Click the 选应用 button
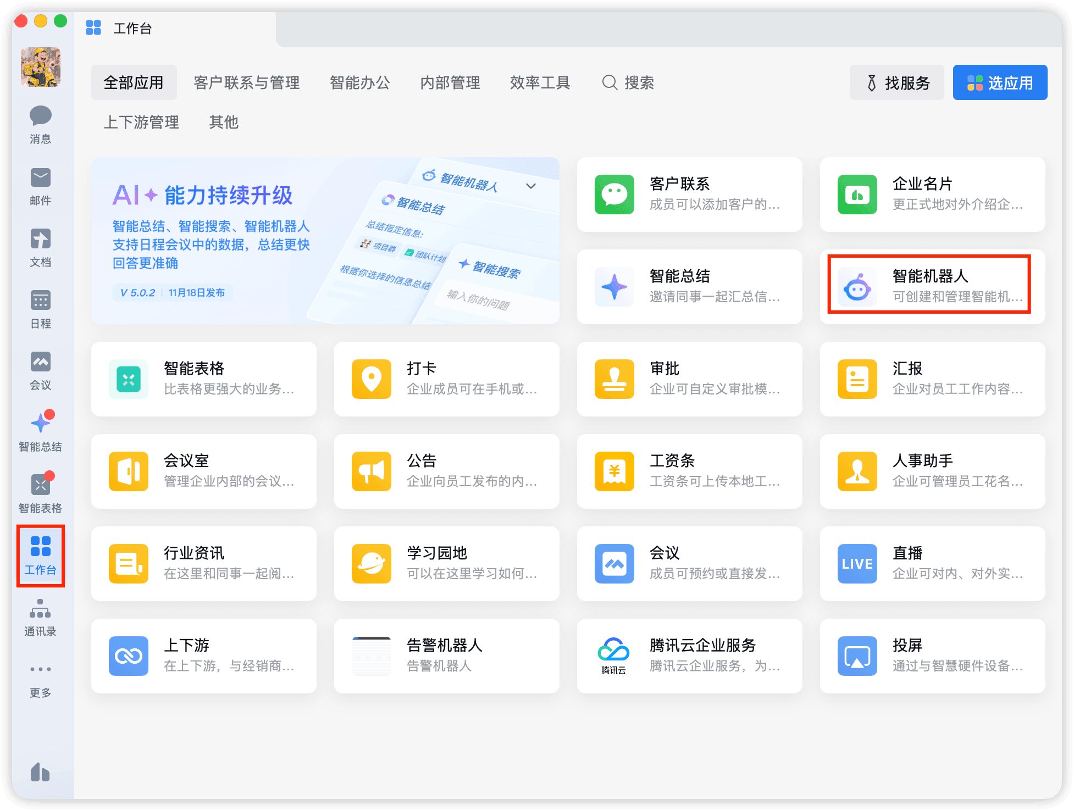This screenshot has height=811, width=1074. click(1000, 83)
